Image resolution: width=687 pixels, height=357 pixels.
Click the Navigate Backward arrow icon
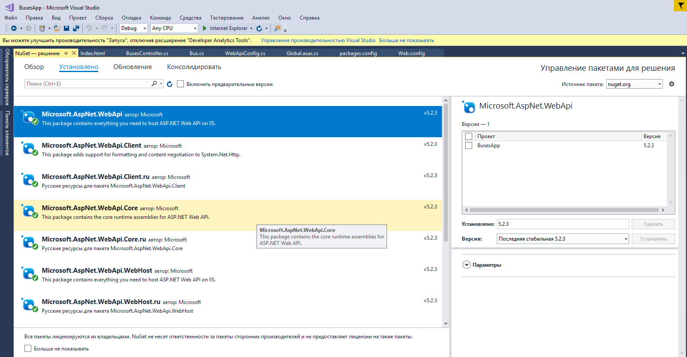click(x=14, y=28)
